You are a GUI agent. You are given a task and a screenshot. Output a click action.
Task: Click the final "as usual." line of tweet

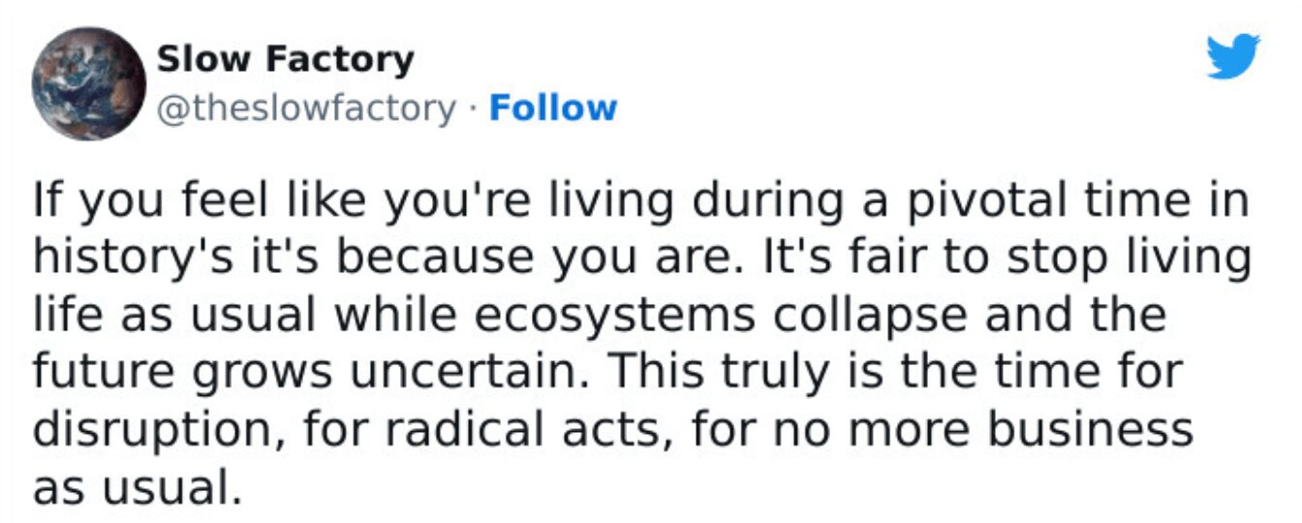pos(136,487)
